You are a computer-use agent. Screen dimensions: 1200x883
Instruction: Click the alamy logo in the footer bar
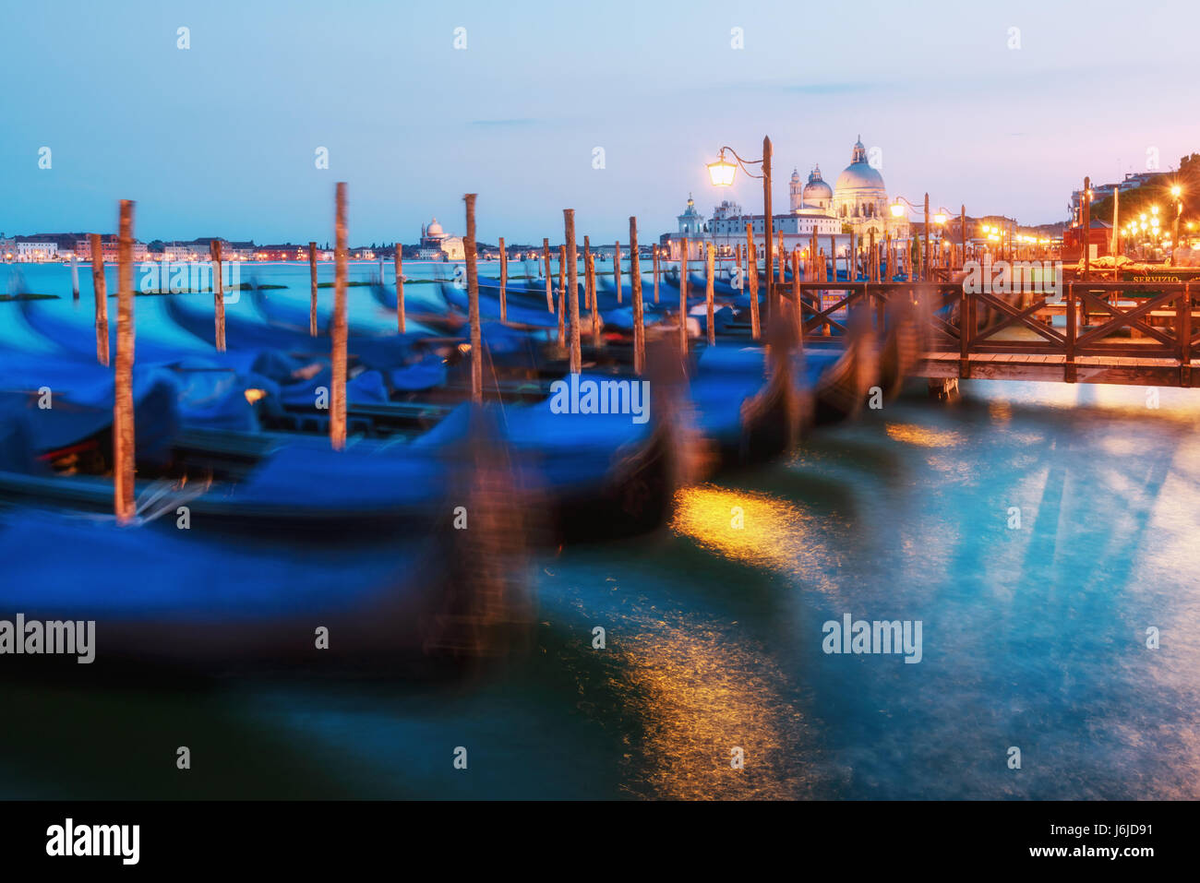tap(93, 841)
